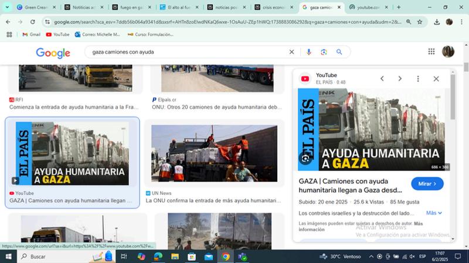
Task: Open the ESP language indicator
Action: 422,257
